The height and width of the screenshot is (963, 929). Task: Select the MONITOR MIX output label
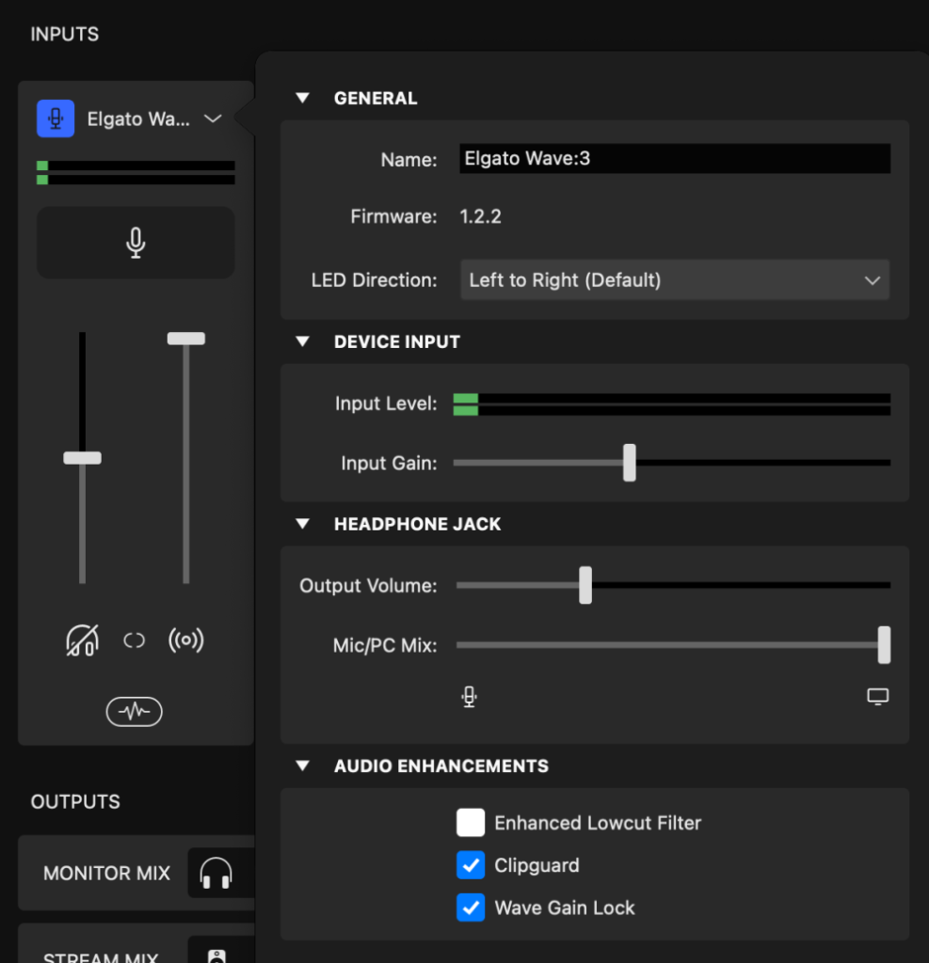click(106, 874)
